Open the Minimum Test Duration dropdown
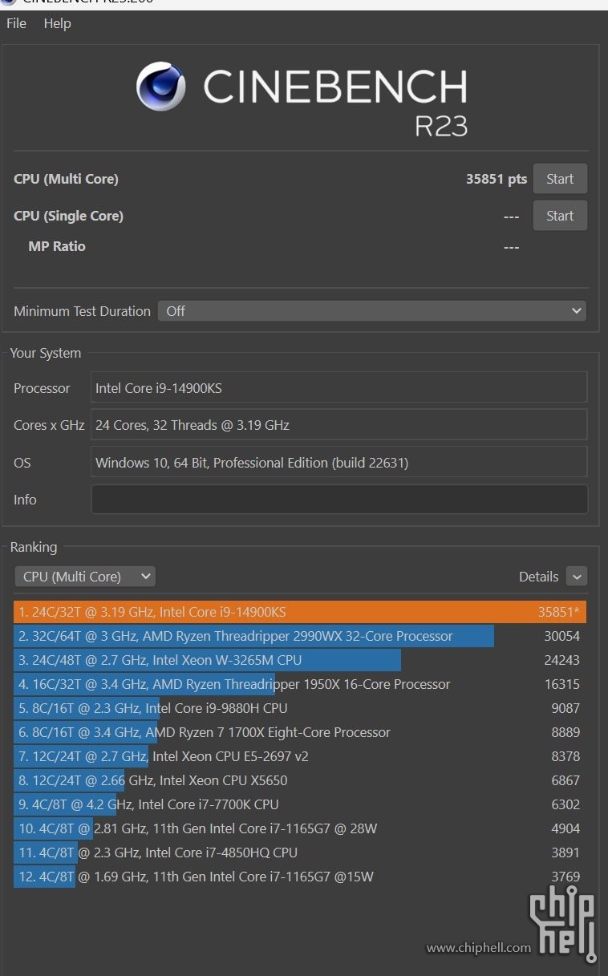Viewport: 608px width, 976px height. tap(372, 310)
